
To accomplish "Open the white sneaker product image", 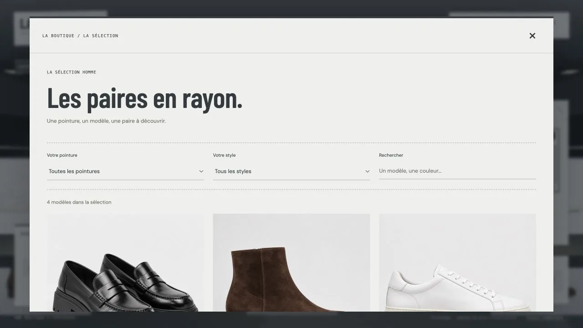I will pos(457,263).
